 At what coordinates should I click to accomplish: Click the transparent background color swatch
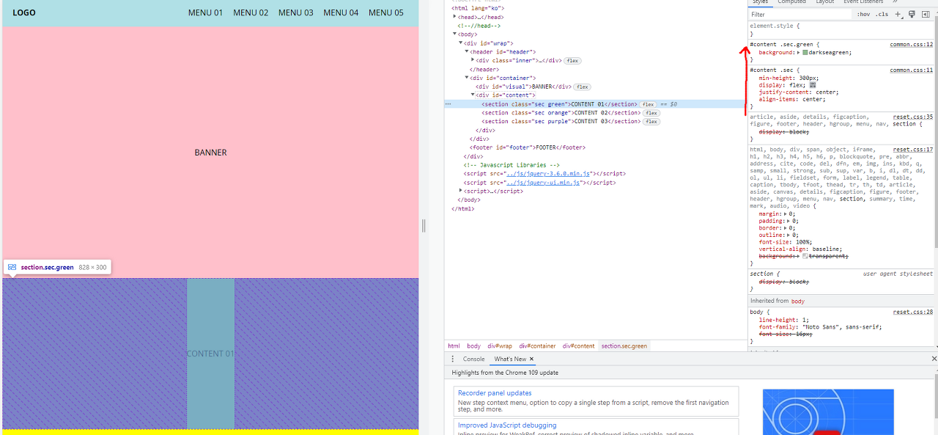[805, 257]
